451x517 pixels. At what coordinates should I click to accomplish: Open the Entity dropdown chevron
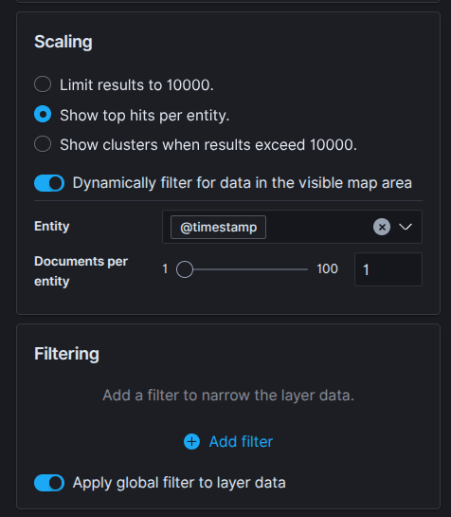pyautogui.click(x=406, y=227)
